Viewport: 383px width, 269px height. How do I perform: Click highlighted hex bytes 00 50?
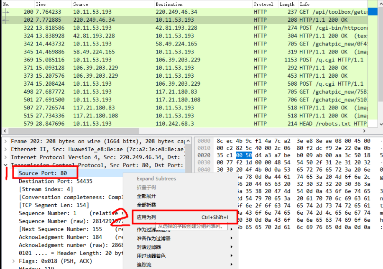[x=244, y=155]
